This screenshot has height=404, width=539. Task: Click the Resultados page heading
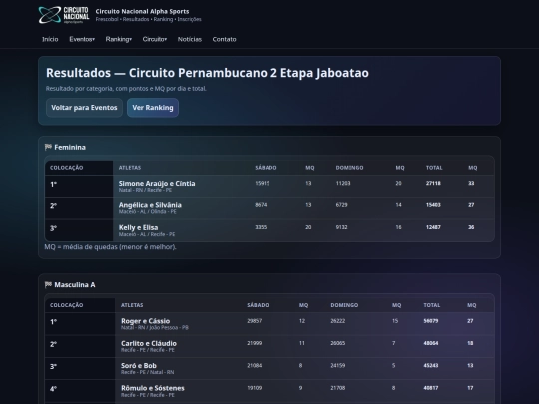208,73
